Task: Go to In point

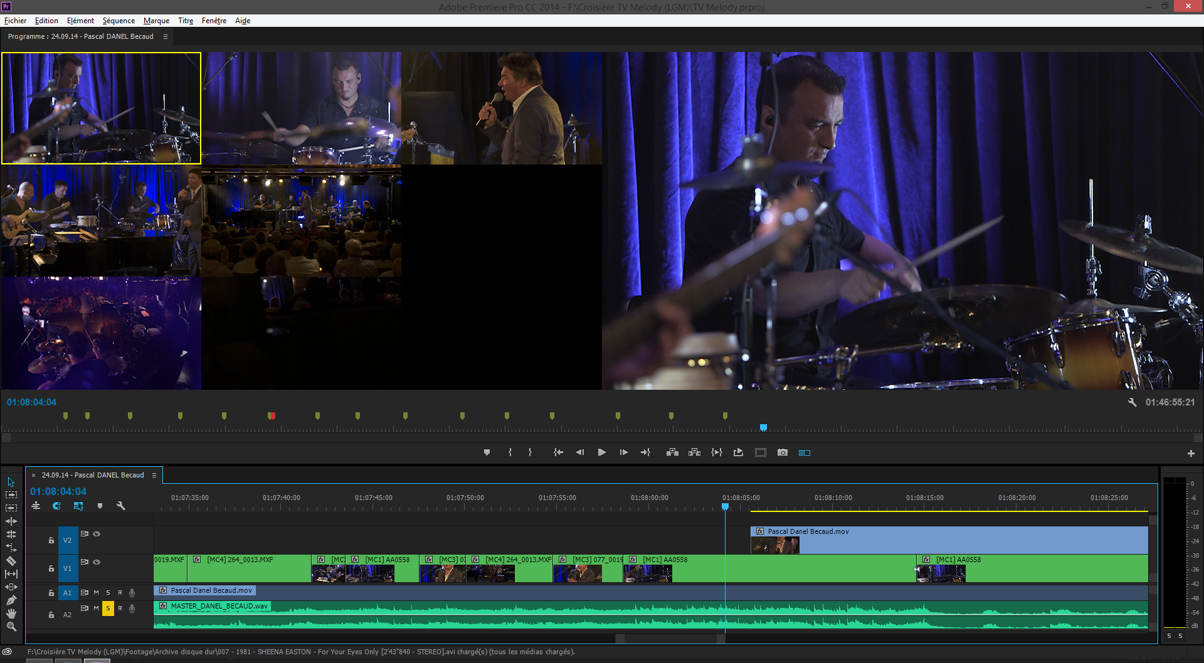Action: [558, 452]
